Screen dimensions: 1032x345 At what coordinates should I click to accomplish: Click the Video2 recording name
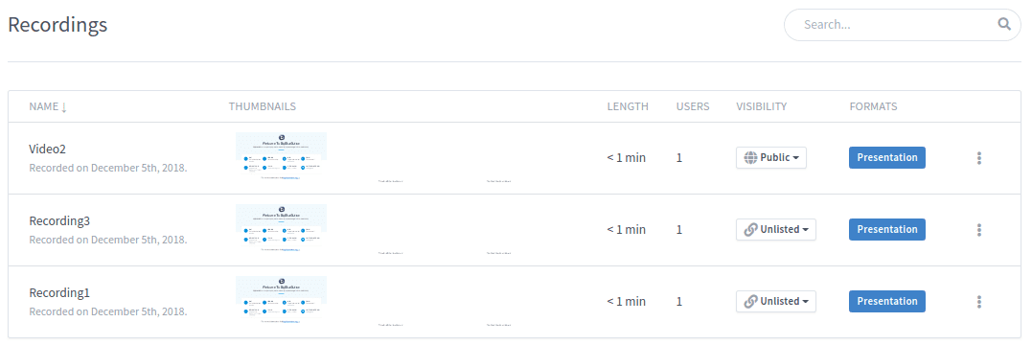point(47,149)
